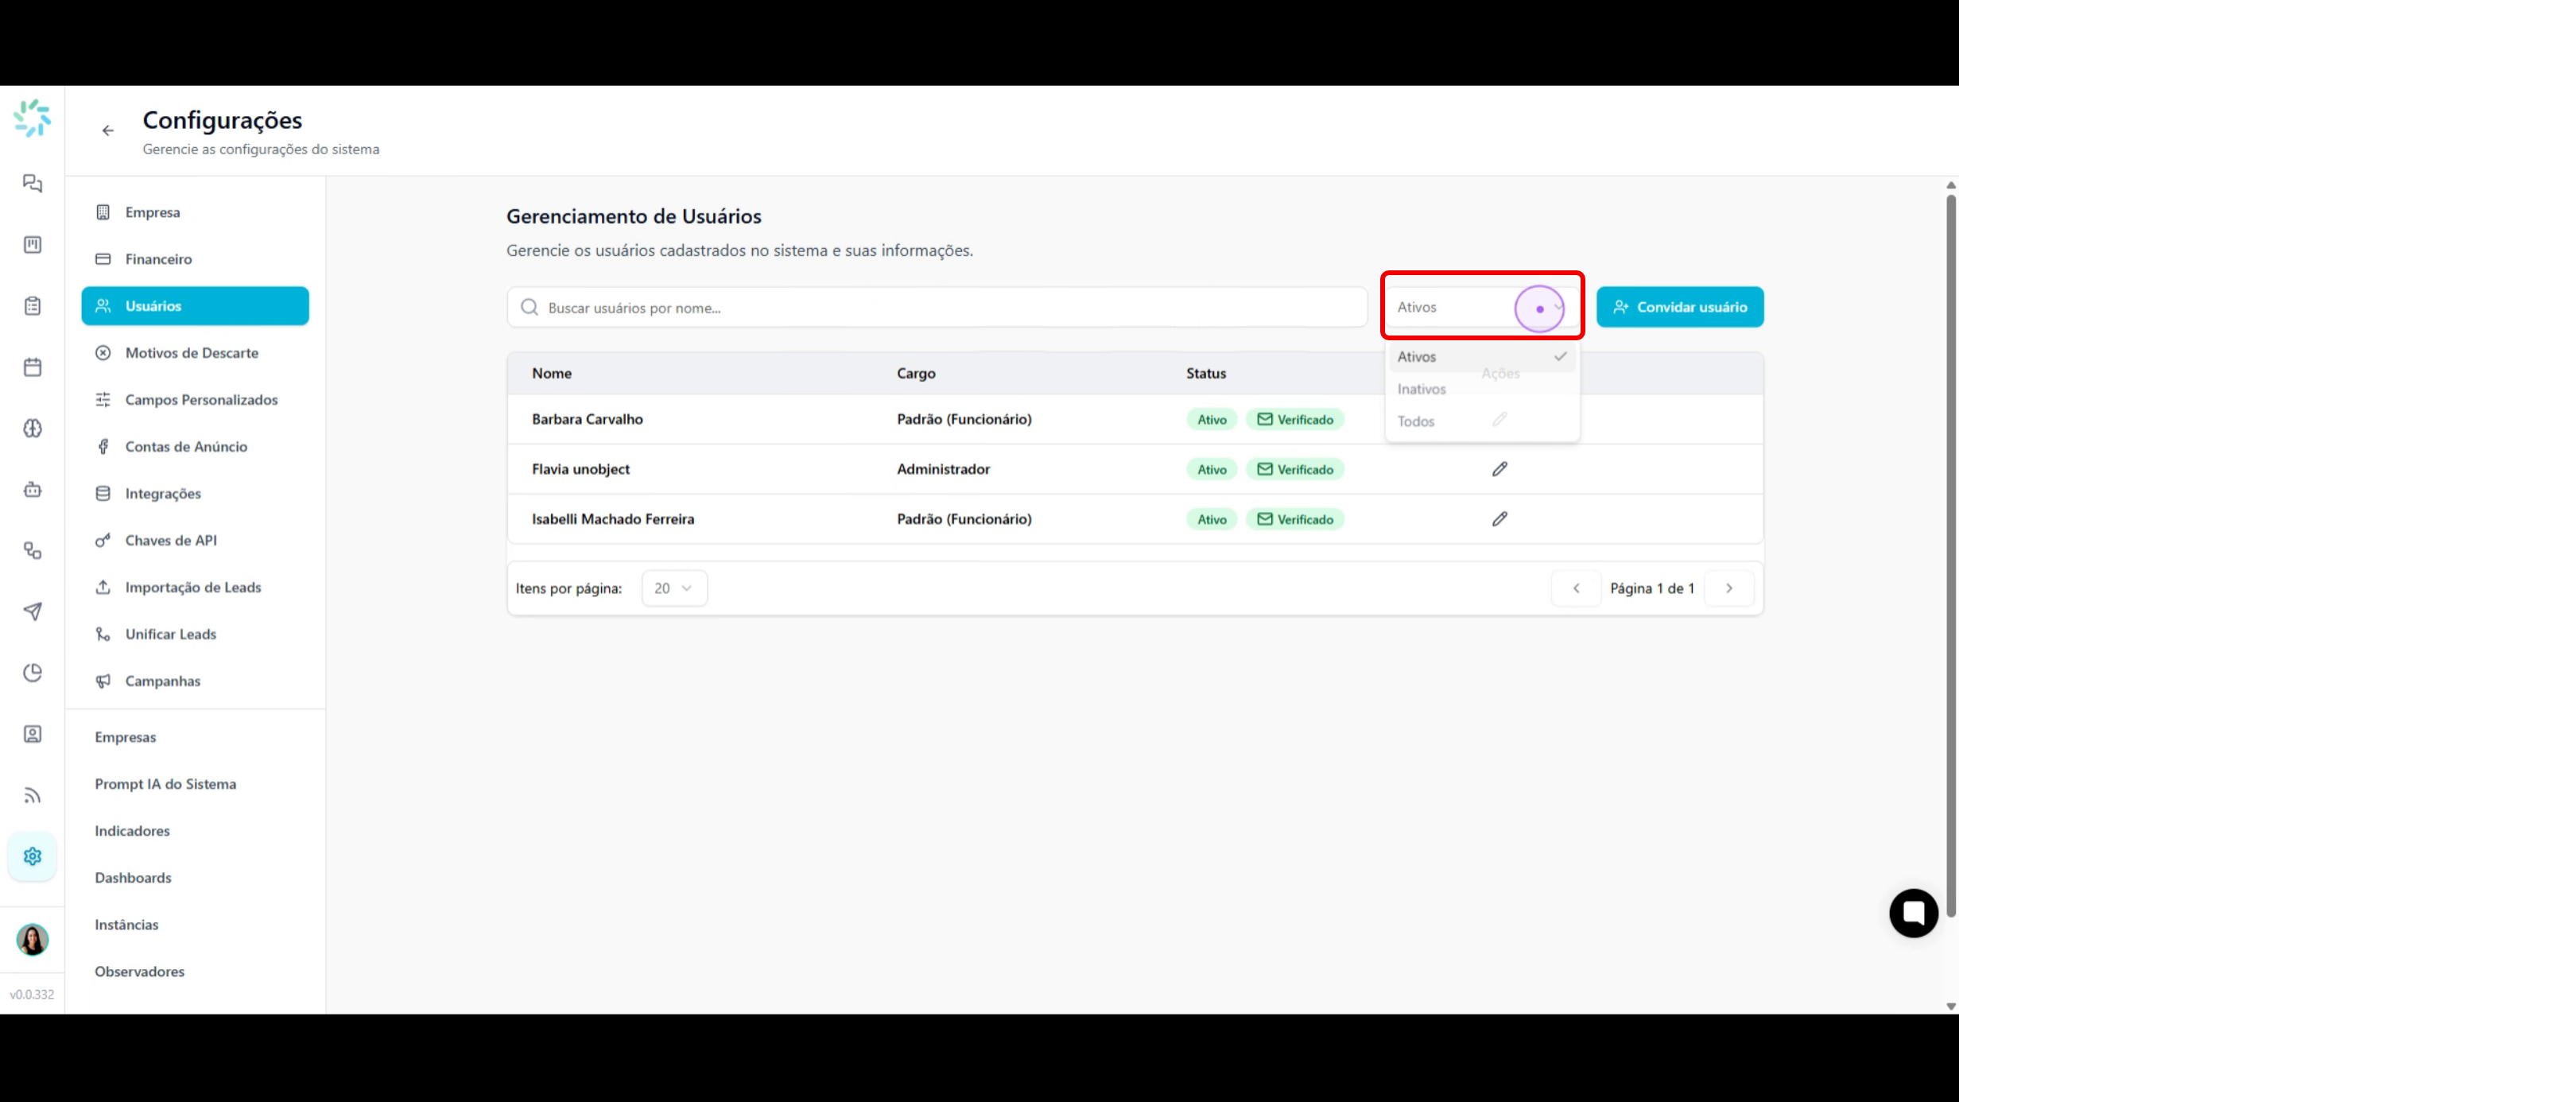This screenshot has width=2576, height=1102.
Task: Edit Isabelli Machado Ferreira with pencil icon
Action: [x=1499, y=519]
